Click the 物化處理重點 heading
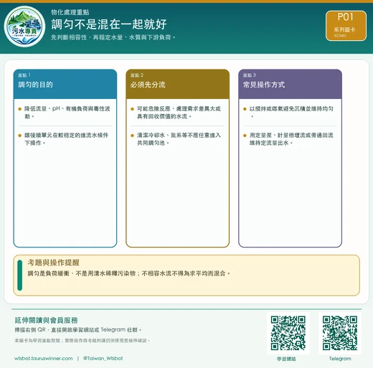The image size is (373, 368). (70, 12)
